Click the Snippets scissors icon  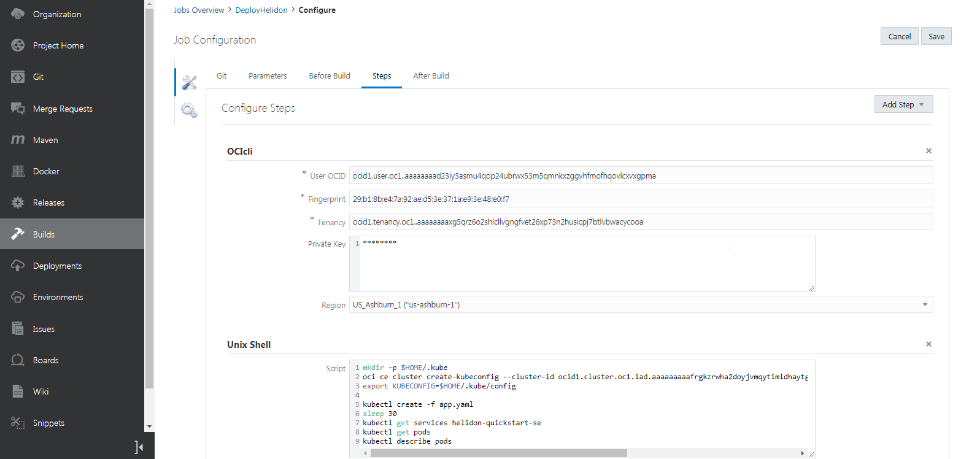(18, 423)
